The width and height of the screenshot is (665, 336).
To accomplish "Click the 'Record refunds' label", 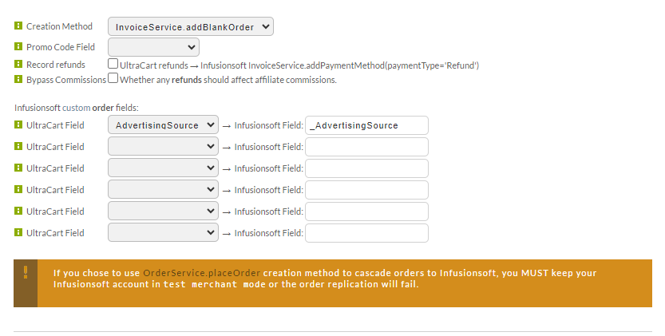I will click(x=56, y=65).
